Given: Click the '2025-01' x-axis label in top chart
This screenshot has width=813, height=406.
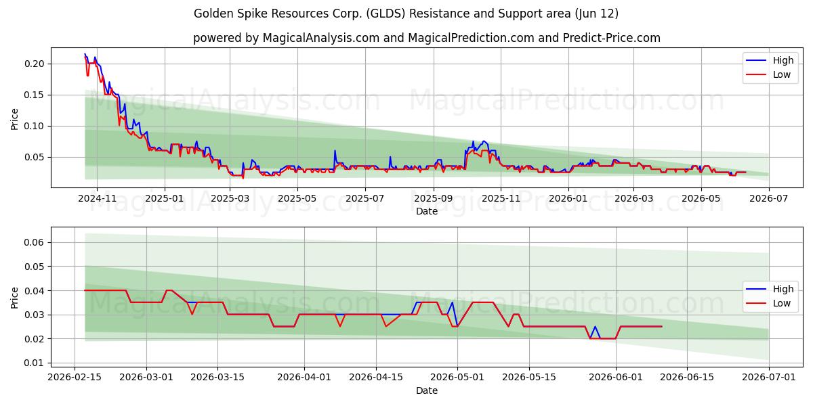Looking at the screenshot, I should coord(165,198).
